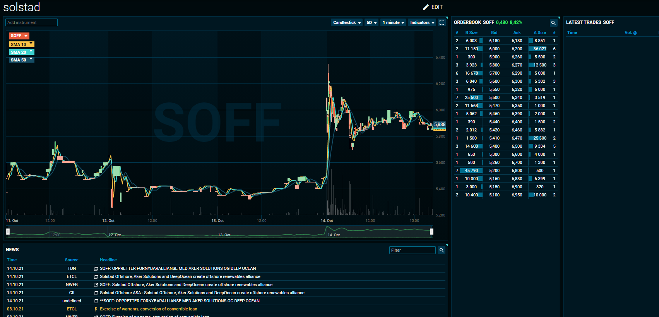The width and height of the screenshot is (659, 317).
Task: Click the Add instrument input field
Action: 31,22
